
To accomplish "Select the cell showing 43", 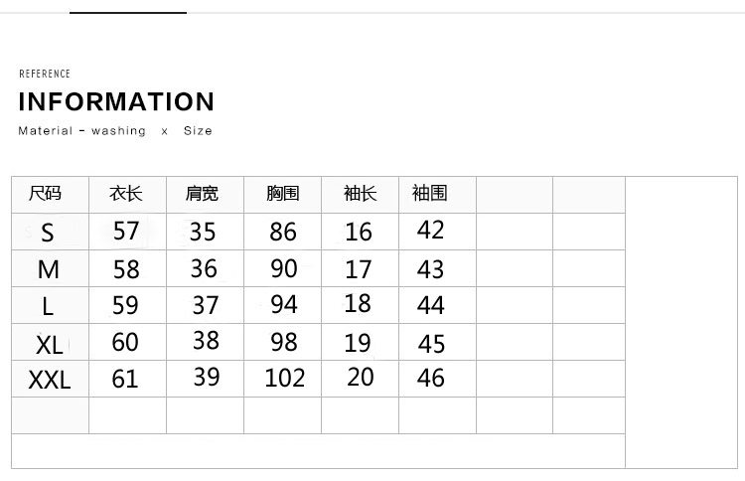I will [x=431, y=268].
